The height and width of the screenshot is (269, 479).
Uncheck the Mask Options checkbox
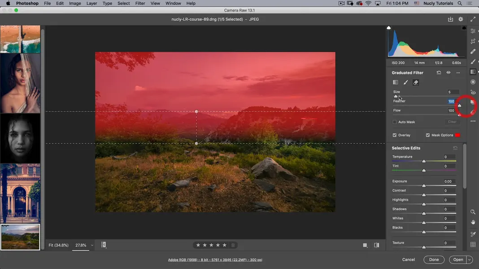pyautogui.click(x=428, y=135)
